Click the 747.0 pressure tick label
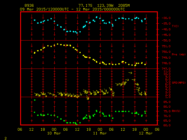The height and width of the screenshot is (140, 187). (166, 69)
